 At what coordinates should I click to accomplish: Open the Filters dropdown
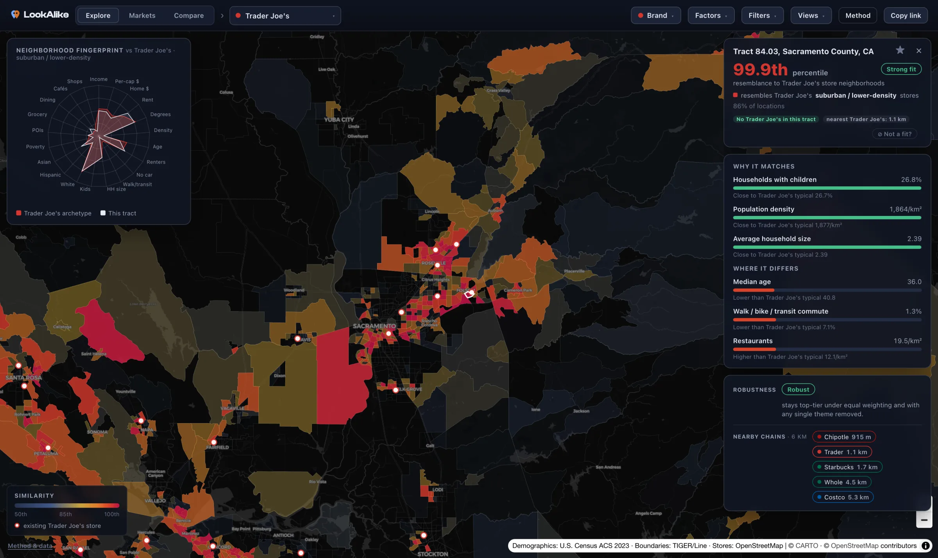[762, 16]
